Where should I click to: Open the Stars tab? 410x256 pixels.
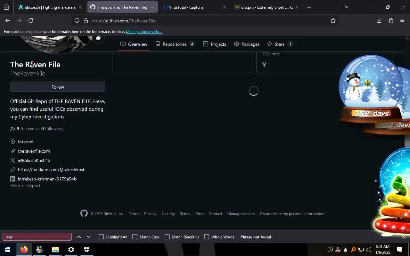point(280,44)
